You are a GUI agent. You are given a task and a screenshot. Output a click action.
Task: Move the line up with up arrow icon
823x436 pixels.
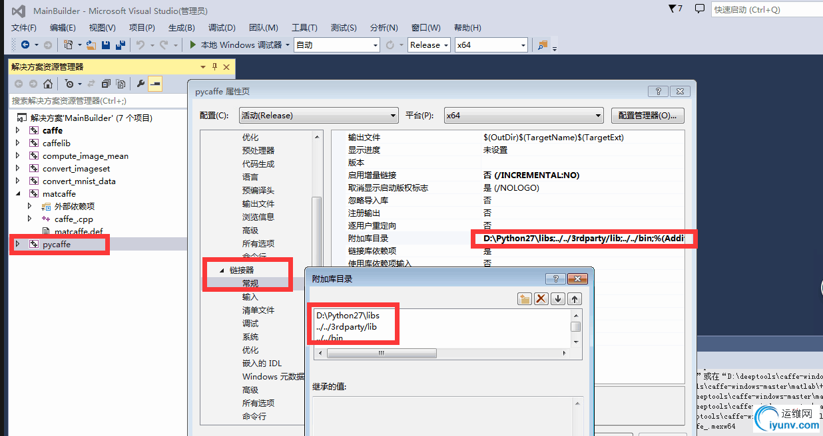point(575,299)
